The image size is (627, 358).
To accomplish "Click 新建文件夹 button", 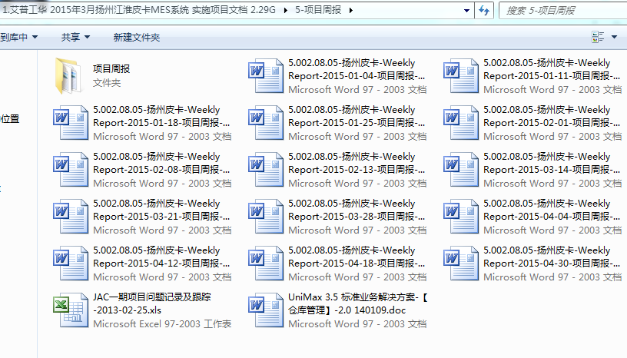I will pos(136,37).
